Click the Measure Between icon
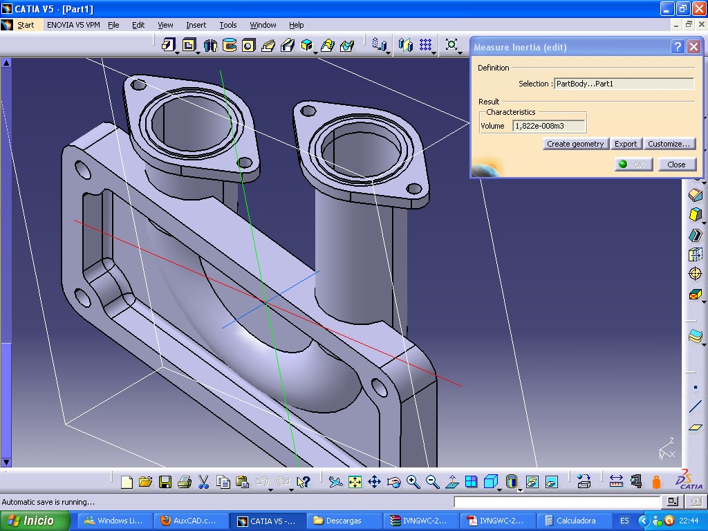The height and width of the screenshot is (531, 708). 616,482
